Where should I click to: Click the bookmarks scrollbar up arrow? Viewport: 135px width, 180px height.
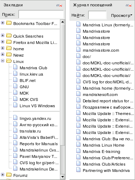click(62, 22)
